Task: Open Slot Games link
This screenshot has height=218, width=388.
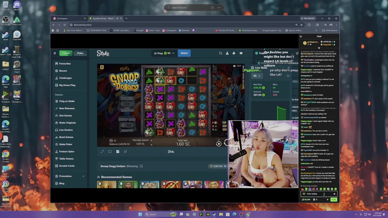Action: (65, 116)
